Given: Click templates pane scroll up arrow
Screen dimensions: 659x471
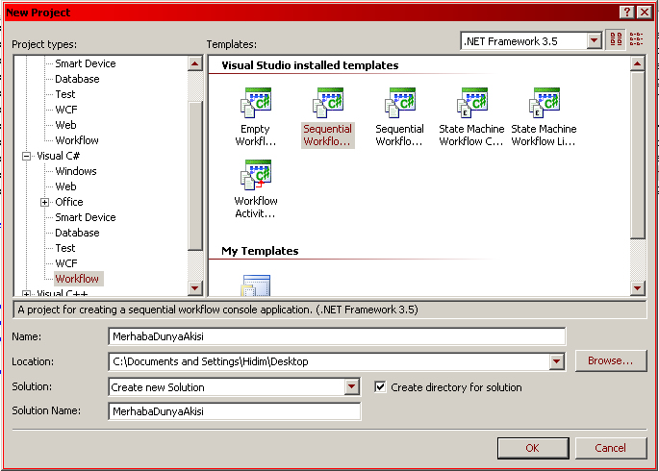Looking at the screenshot, I should coord(638,63).
